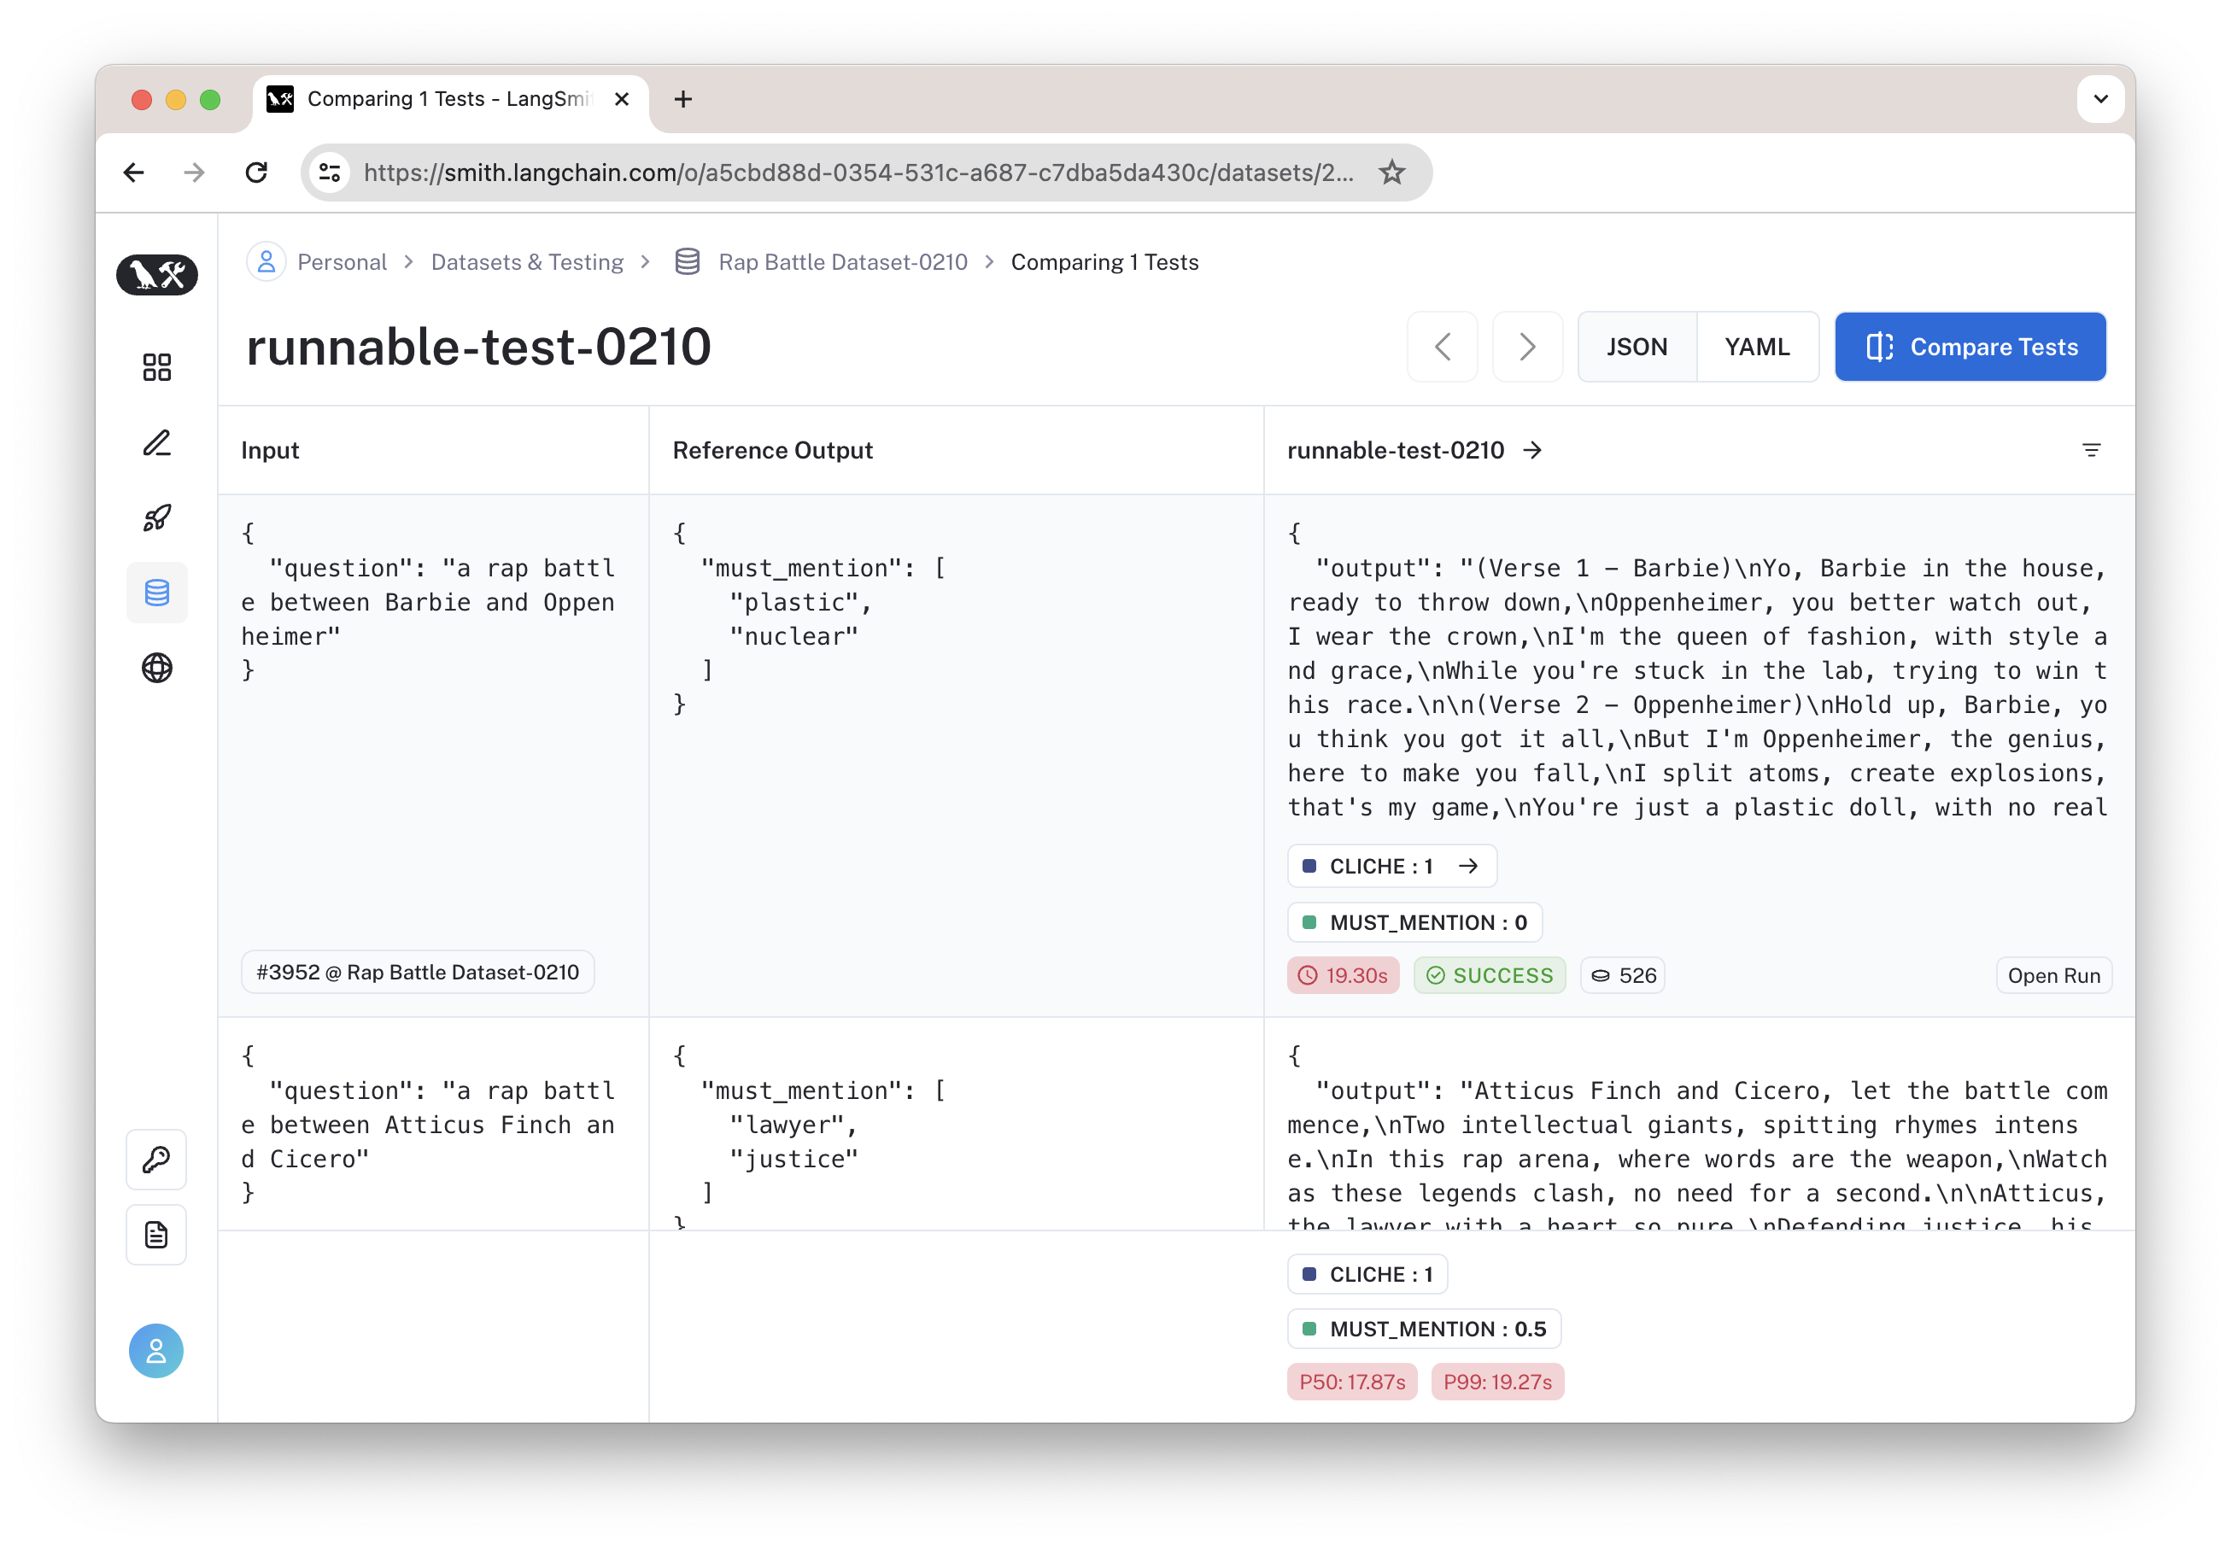
Task: Click the Personal avatar icon in breadcrumb
Action: 265,262
